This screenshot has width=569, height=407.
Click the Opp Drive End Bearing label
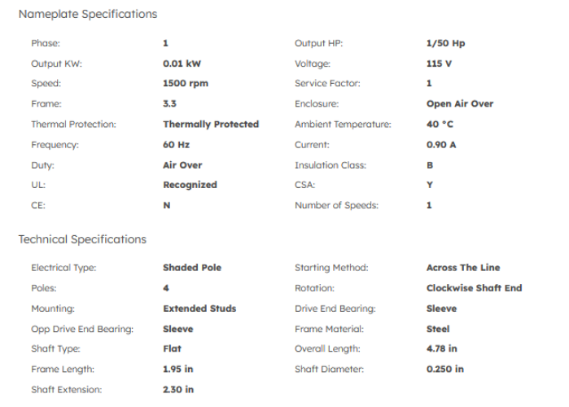tap(81, 329)
